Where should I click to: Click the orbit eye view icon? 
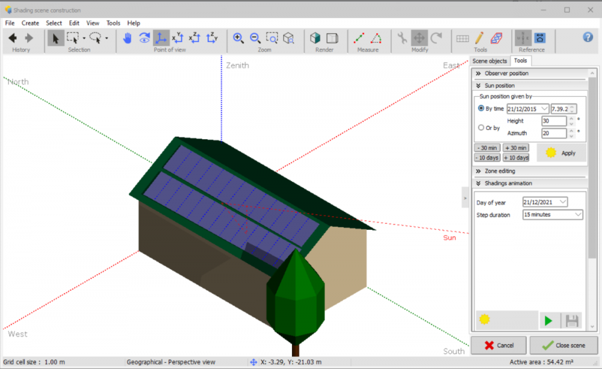(x=144, y=38)
